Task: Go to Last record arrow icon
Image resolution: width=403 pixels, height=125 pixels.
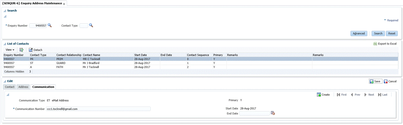Action: tap(380, 95)
